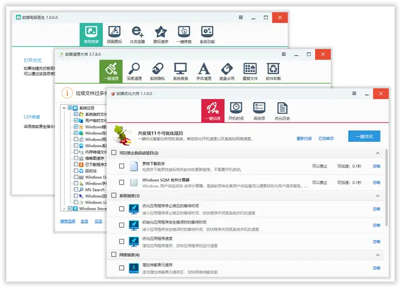Open 磁盘占用 in 软媒清理大师 toolbar

227,71
